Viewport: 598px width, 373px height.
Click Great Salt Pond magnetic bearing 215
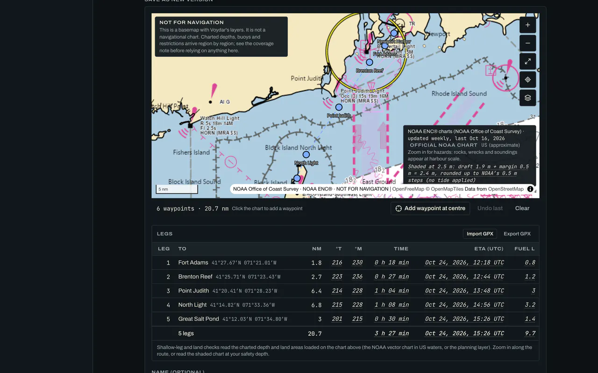(x=357, y=319)
